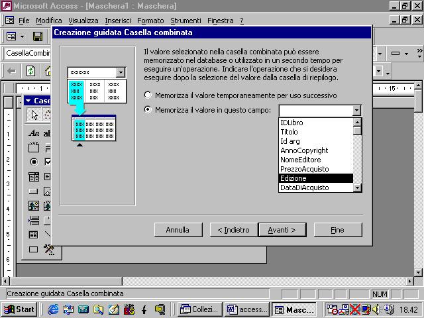Click the Back arrow on Web toolbar

pyautogui.click(x=11, y=71)
